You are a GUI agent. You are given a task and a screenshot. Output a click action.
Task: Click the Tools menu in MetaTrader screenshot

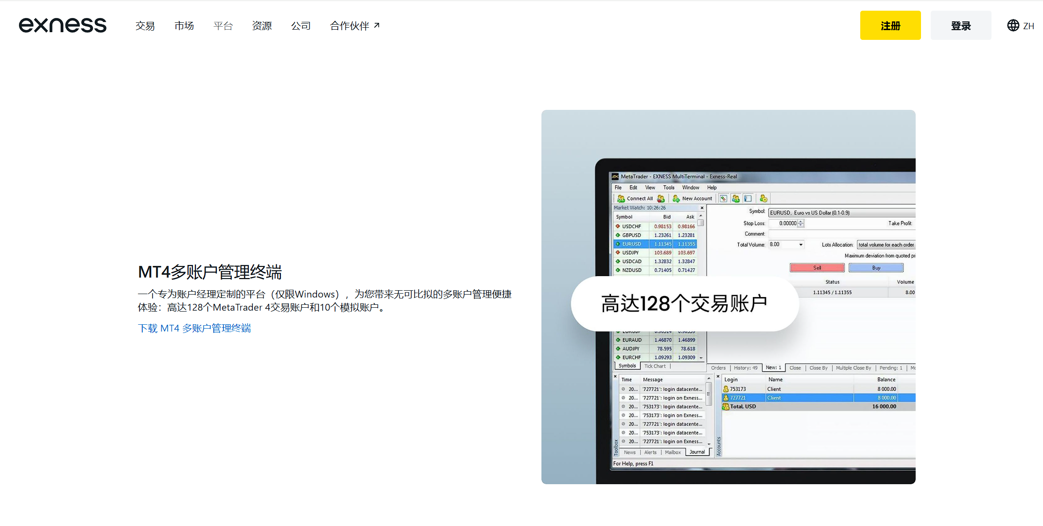(x=669, y=188)
